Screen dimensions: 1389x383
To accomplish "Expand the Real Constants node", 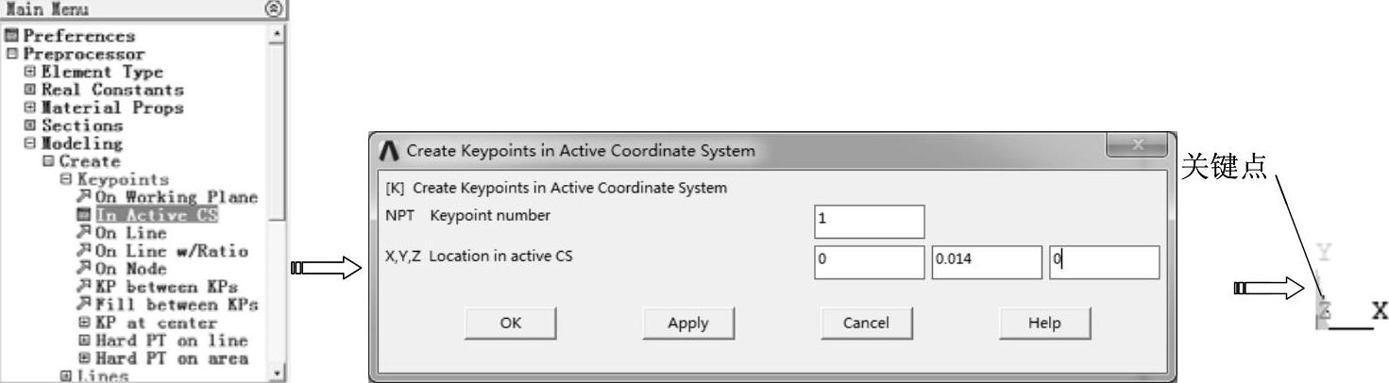I will (x=30, y=90).
